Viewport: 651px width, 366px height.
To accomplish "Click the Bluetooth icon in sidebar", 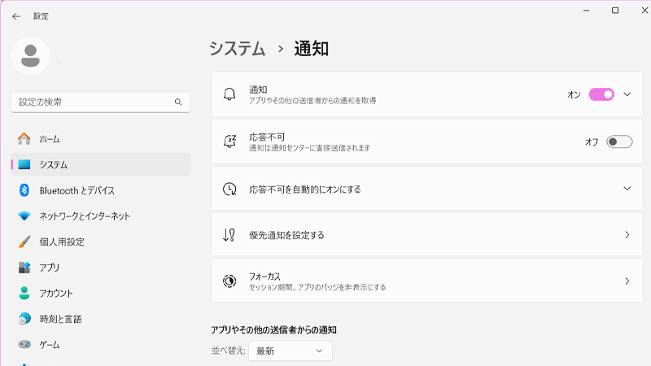I will pyautogui.click(x=24, y=190).
